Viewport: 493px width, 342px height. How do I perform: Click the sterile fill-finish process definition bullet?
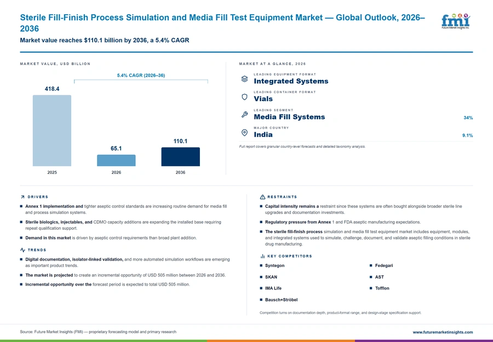pos(365,237)
